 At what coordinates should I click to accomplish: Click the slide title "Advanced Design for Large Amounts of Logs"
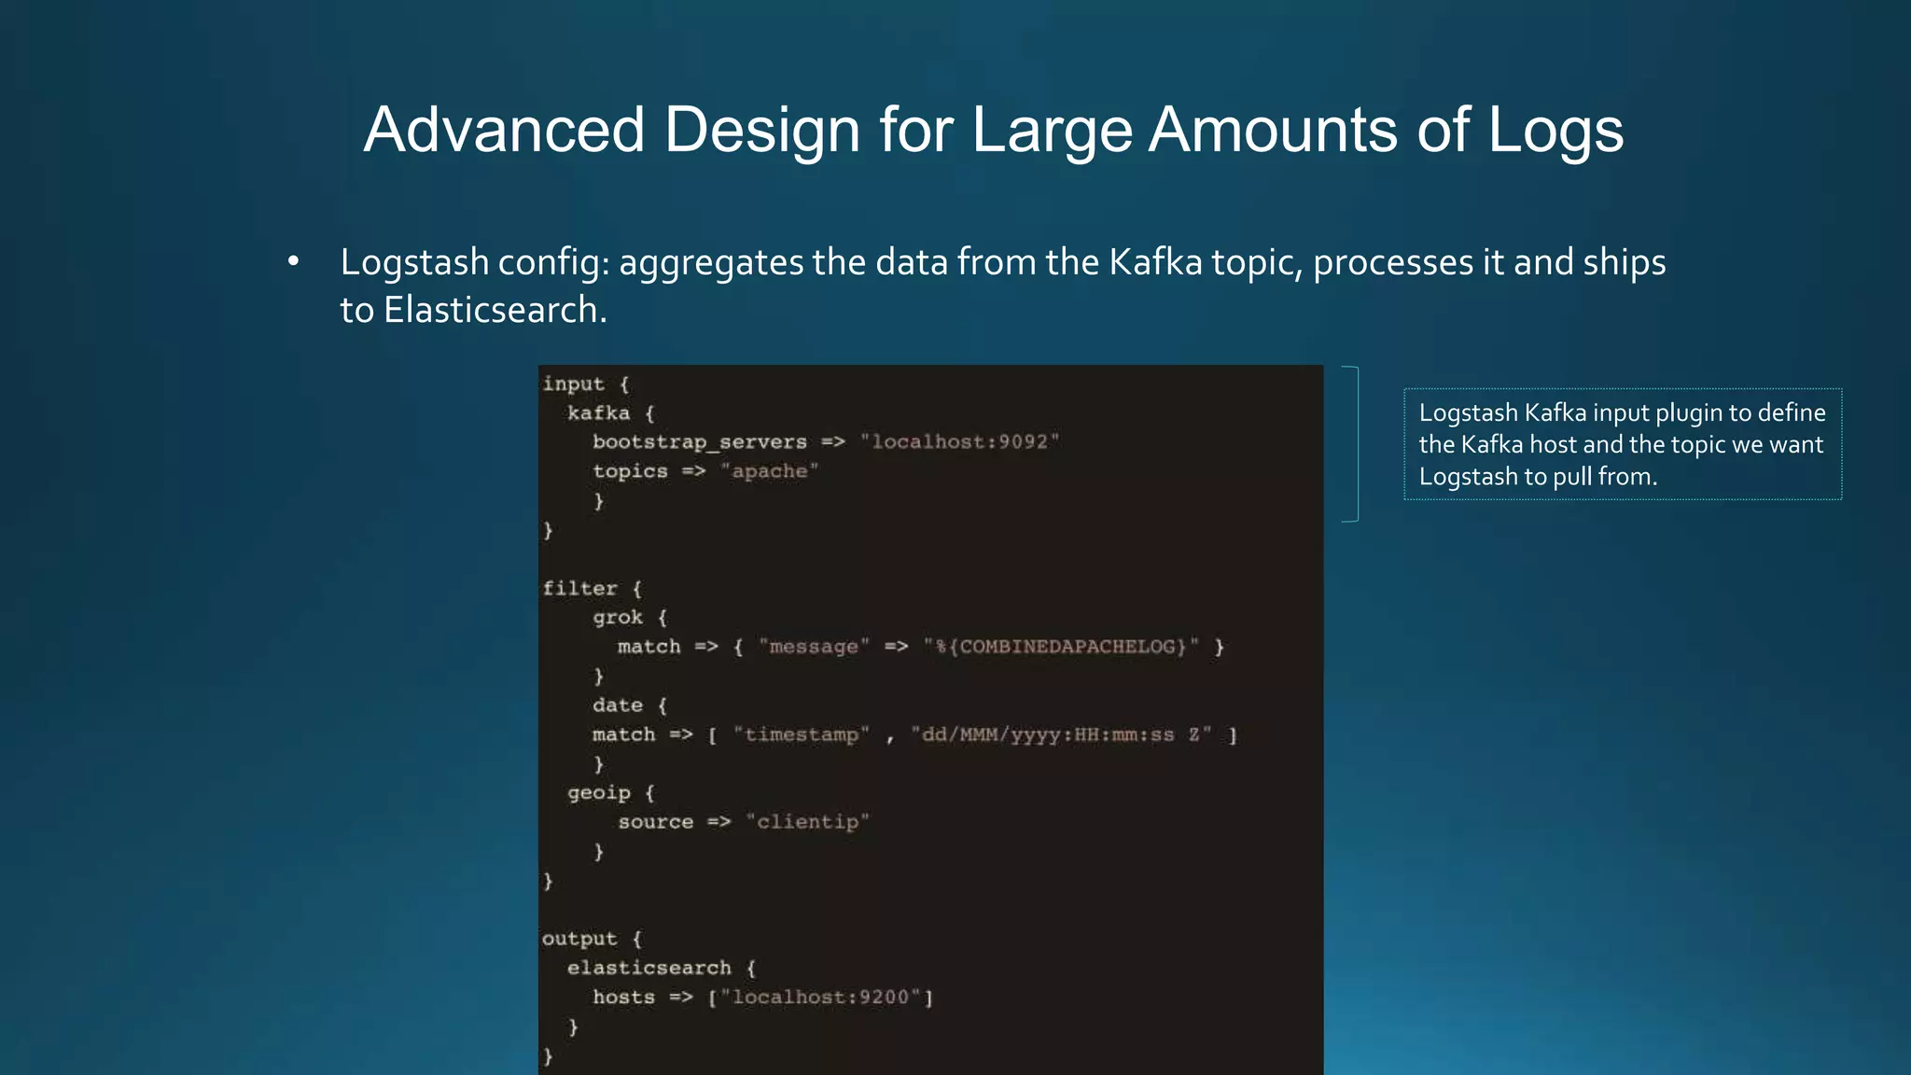point(994,130)
